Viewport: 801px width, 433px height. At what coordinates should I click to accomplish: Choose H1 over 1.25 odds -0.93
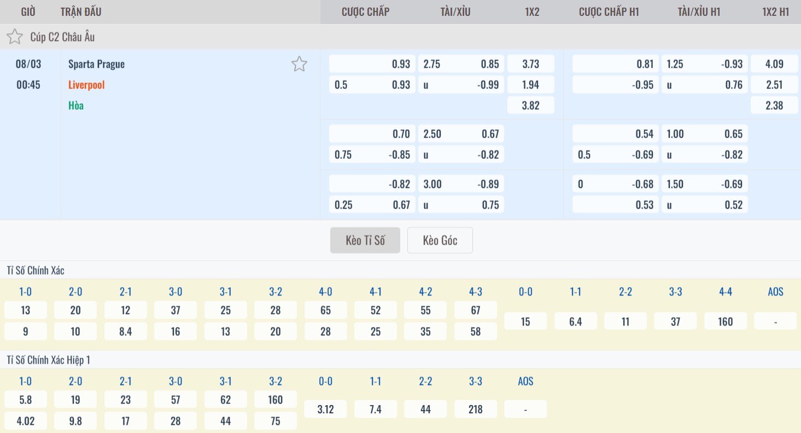coord(704,64)
